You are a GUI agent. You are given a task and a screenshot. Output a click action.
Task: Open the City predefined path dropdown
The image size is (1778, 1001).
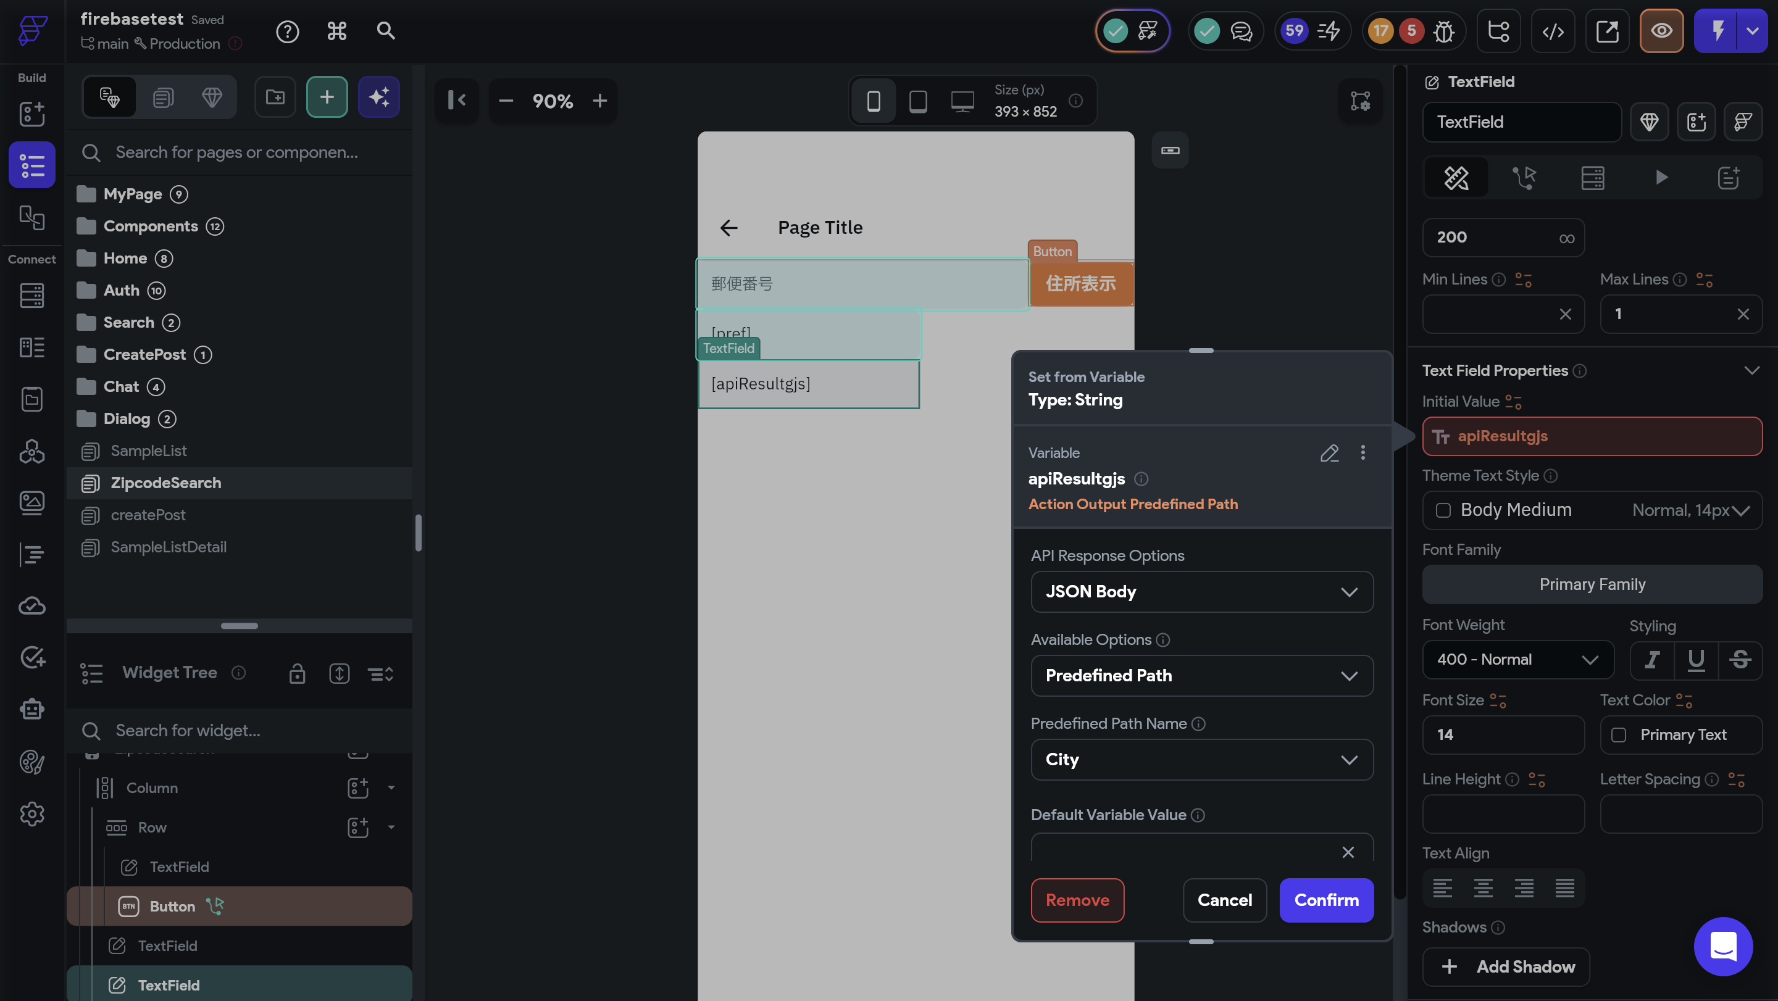(x=1201, y=760)
